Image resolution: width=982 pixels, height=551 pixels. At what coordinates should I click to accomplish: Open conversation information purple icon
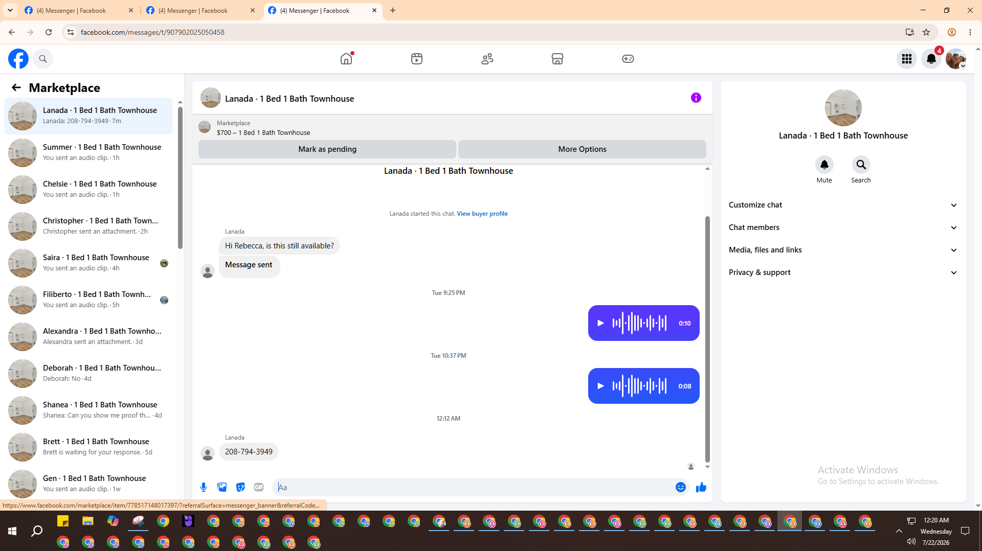click(696, 98)
